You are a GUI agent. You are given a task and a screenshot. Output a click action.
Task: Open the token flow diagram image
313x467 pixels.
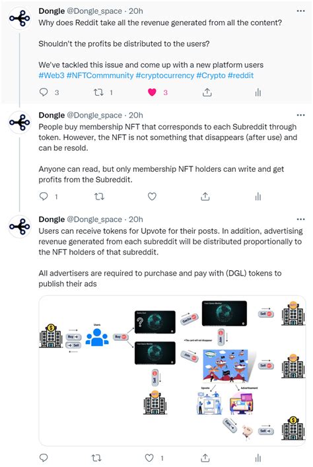point(172,371)
